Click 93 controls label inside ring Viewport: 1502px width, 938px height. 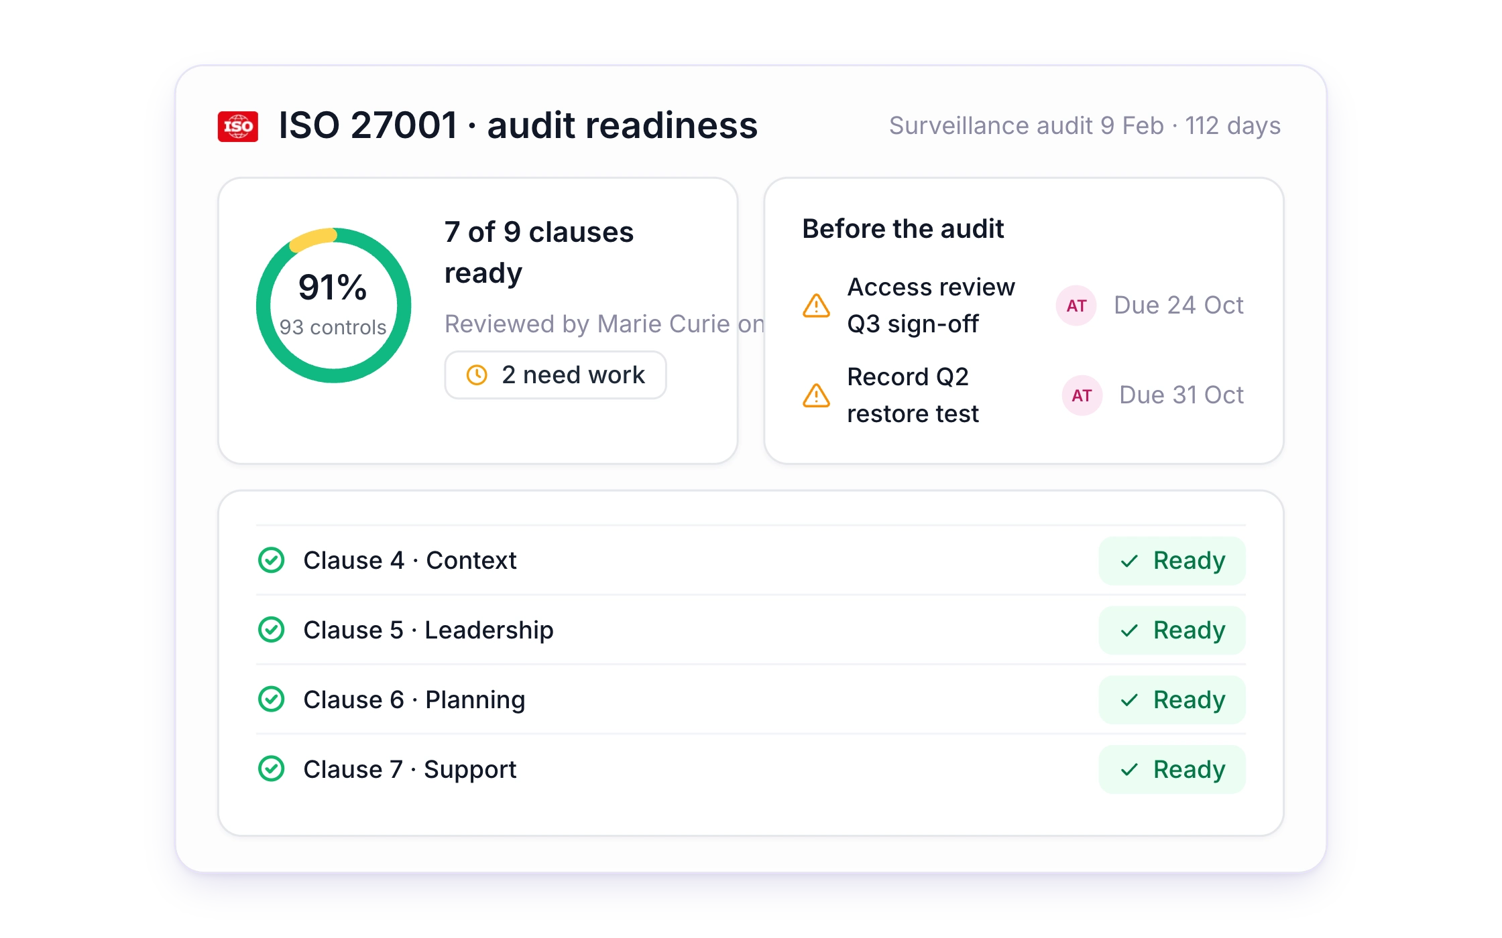[x=333, y=328]
